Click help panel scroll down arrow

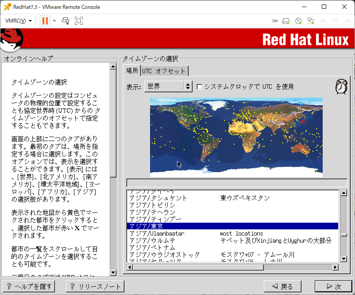click(113, 272)
